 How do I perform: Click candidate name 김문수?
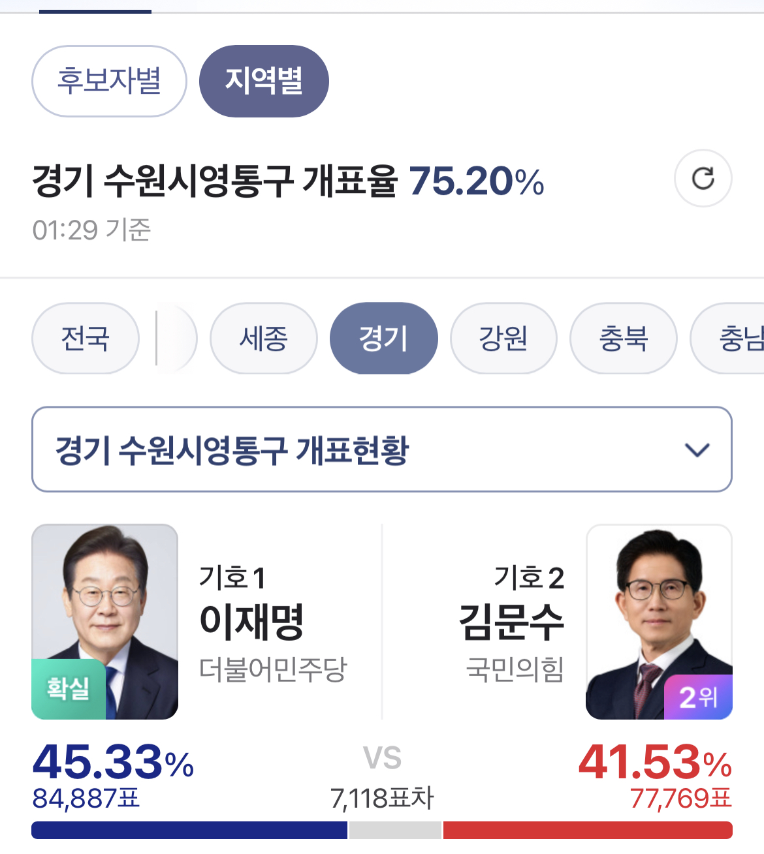pyautogui.click(x=511, y=621)
